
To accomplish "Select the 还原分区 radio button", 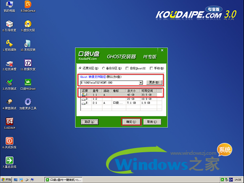I will click(x=80, y=68).
